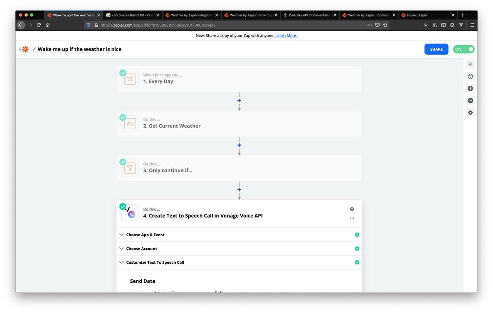Open a new browser tab
Viewport: 493px width, 313px height.
click(462, 15)
